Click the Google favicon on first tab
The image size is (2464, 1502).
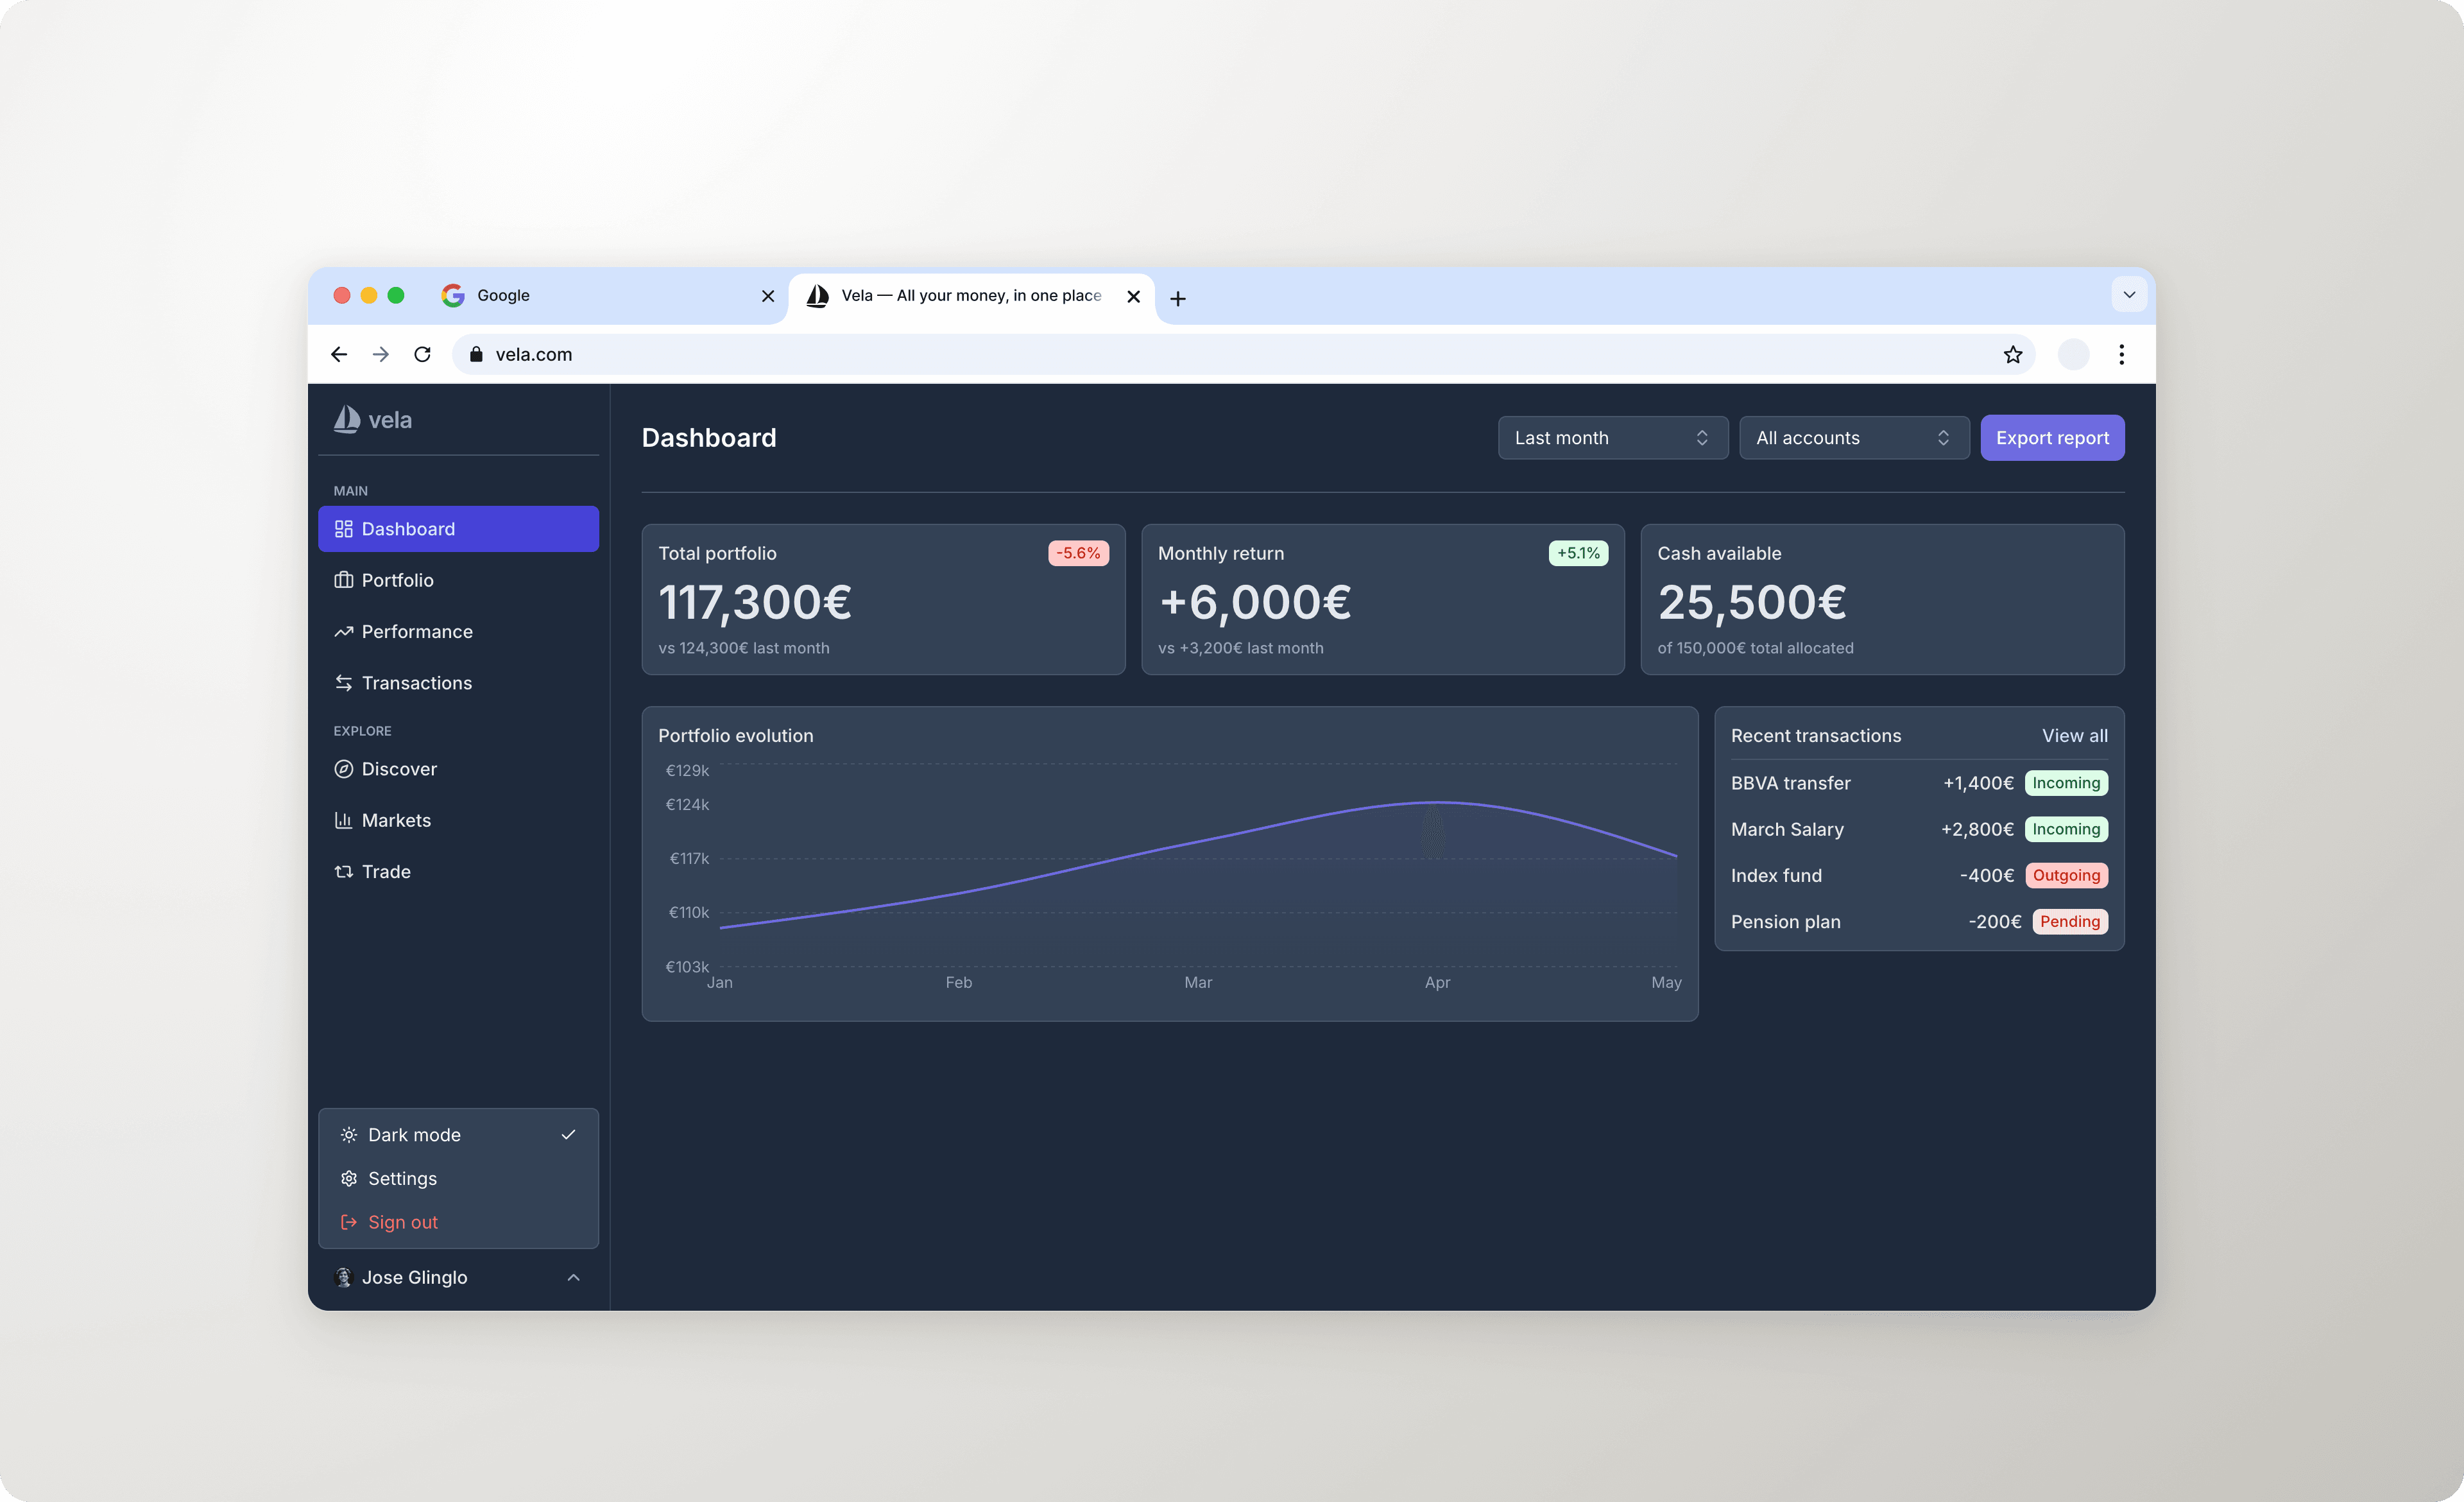(453, 295)
